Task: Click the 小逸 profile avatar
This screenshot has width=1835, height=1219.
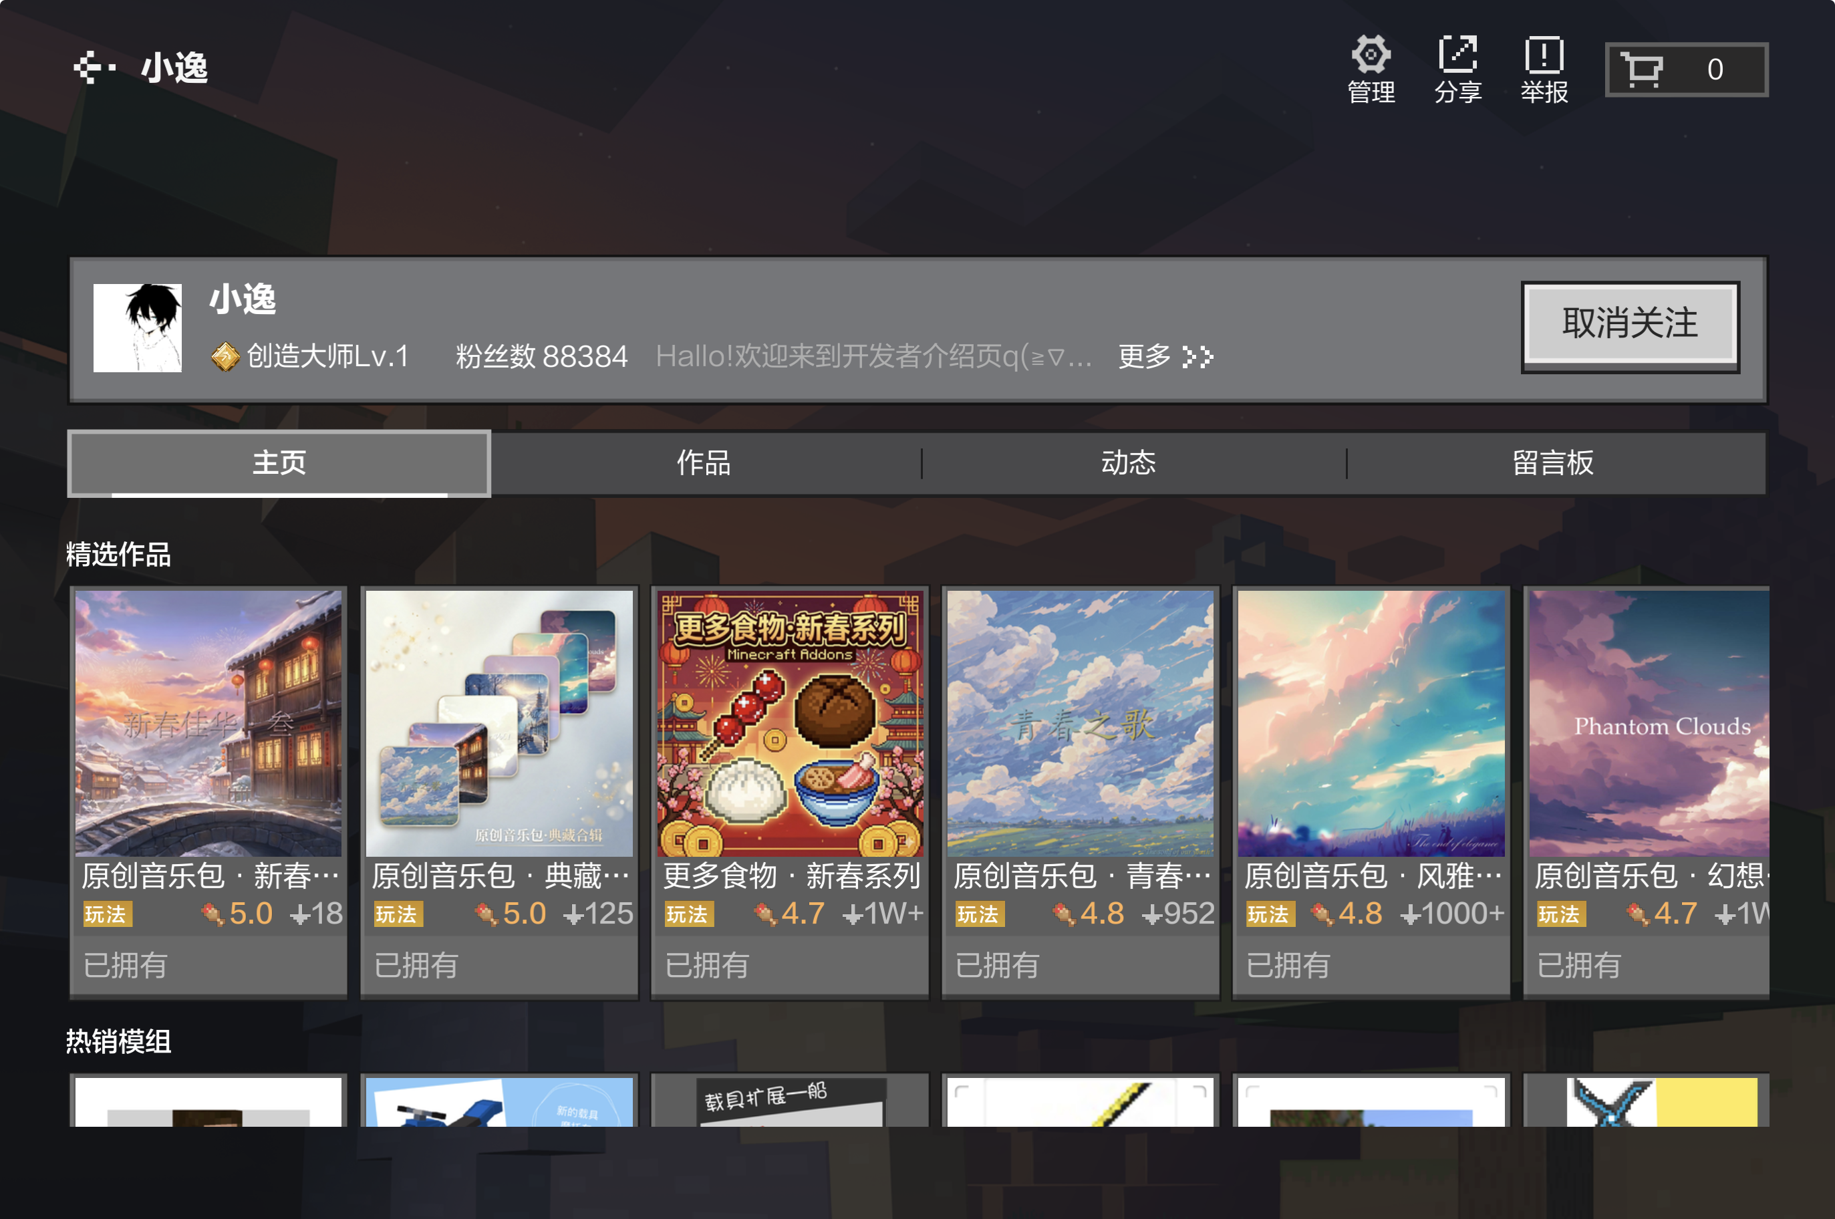Action: (138, 327)
